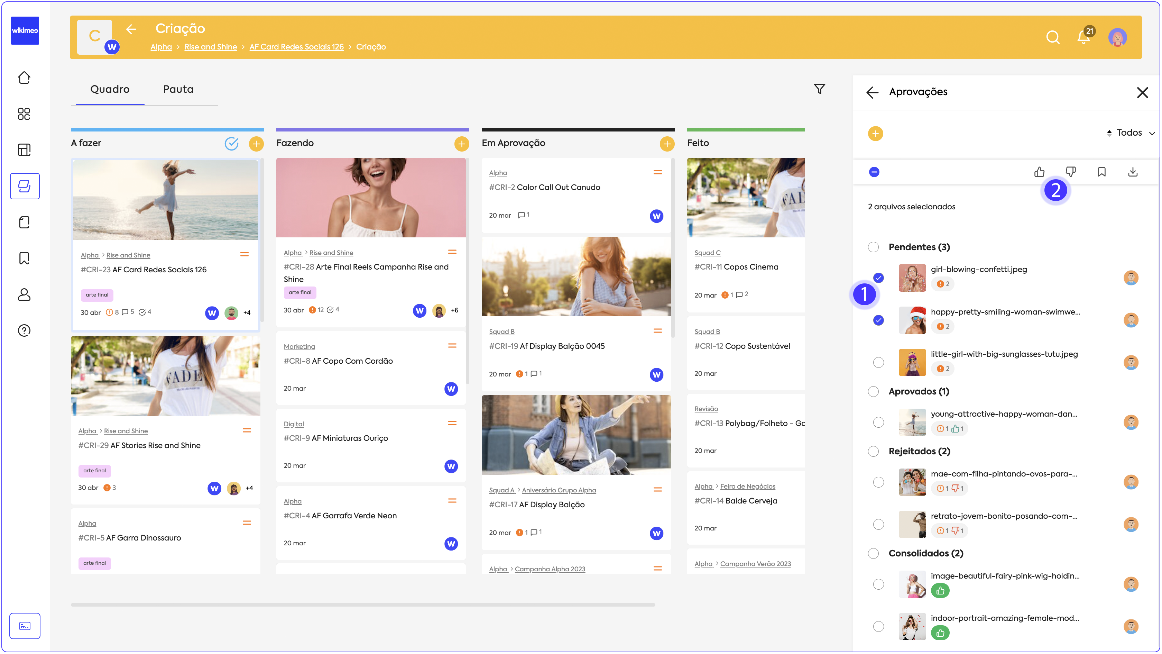Click the download files icon in approvals toolbar
Screen dimensions: 1162x654
point(1133,172)
